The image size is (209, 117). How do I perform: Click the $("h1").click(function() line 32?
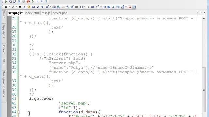tap(61, 54)
